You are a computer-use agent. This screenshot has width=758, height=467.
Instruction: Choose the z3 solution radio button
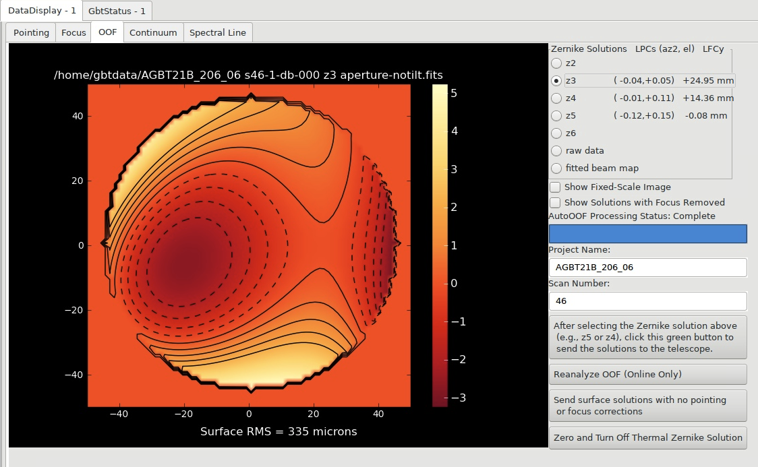556,81
